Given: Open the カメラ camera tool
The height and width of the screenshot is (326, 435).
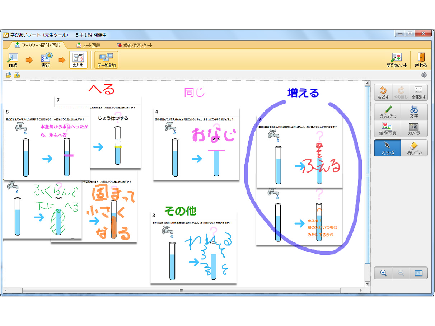Looking at the screenshot, I should click(414, 128).
